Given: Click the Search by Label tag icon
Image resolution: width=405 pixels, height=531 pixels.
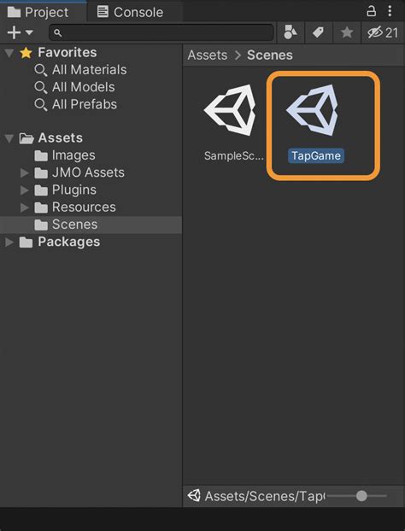Looking at the screenshot, I should (318, 32).
